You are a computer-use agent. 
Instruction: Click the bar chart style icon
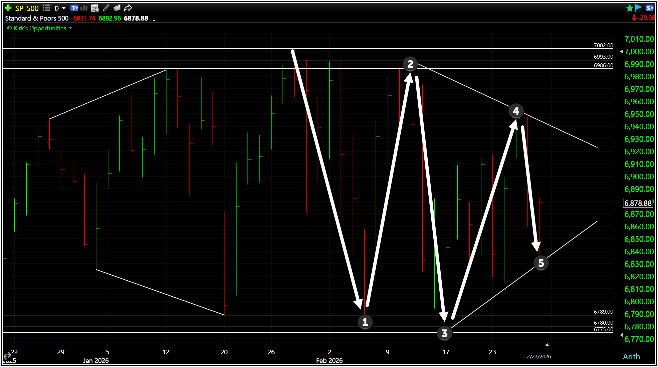point(84,8)
